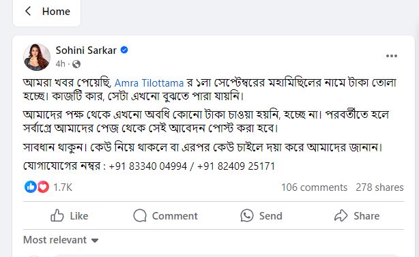419x257 pixels.
Task: Click the blue like reaction icon
Action: point(31,187)
